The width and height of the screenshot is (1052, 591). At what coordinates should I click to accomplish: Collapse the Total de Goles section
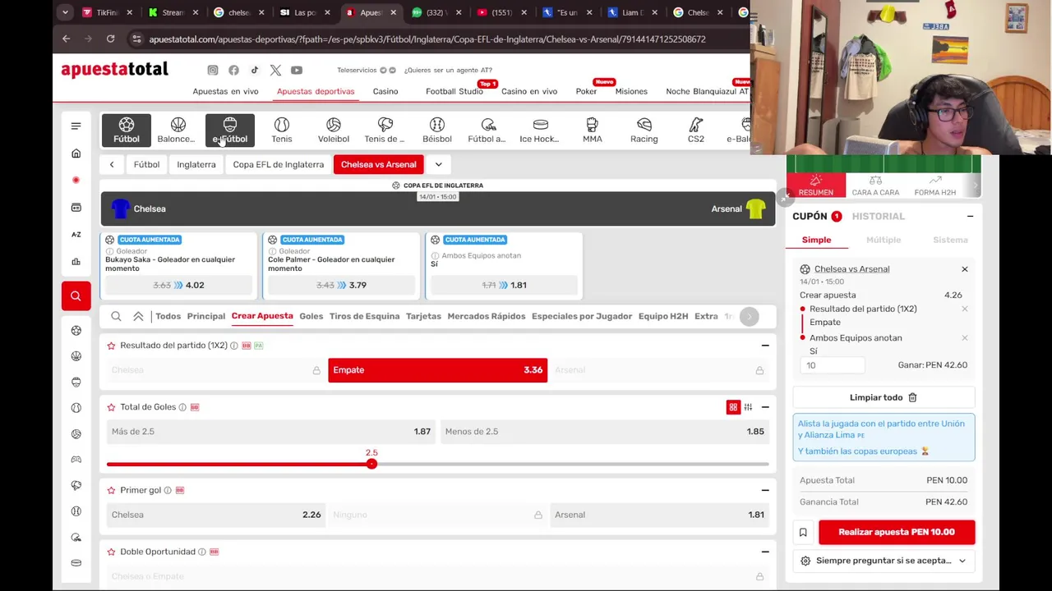click(765, 407)
